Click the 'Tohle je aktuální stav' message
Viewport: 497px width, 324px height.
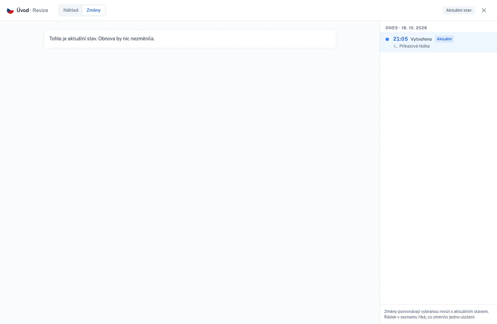tap(190, 39)
